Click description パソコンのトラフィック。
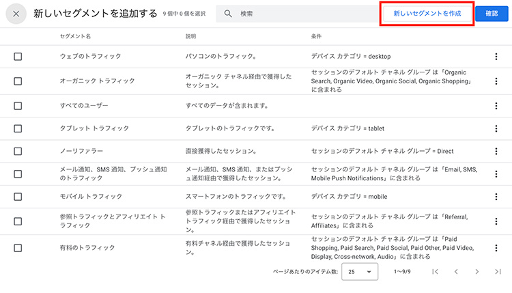This screenshot has height=293, width=512. click(x=221, y=56)
